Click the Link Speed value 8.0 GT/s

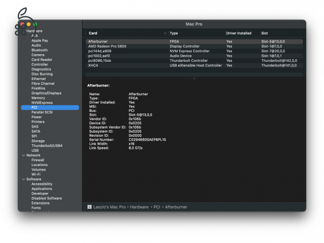pyautogui.click(x=135, y=148)
